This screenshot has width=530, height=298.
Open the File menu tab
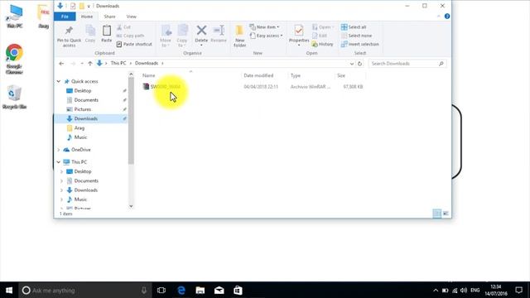click(x=65, y=17)
